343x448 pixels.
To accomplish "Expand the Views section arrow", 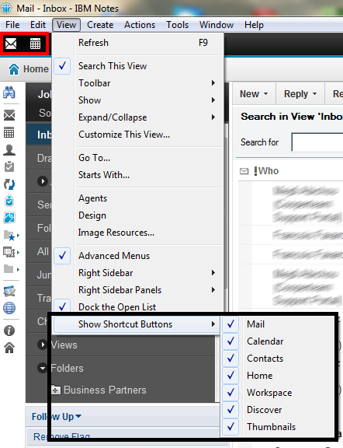I will 43,345.
